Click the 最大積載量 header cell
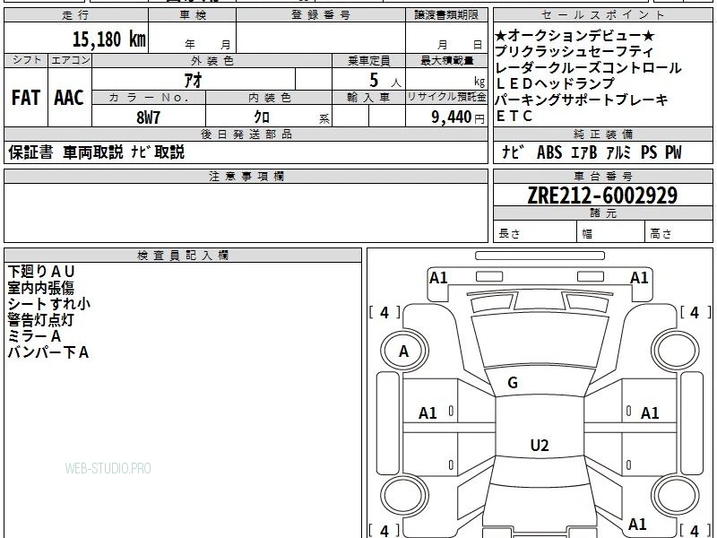 pos(446,60)
